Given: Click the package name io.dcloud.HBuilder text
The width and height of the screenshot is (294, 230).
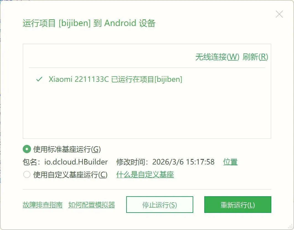Looking at the screenshot, I should point(76,162).
